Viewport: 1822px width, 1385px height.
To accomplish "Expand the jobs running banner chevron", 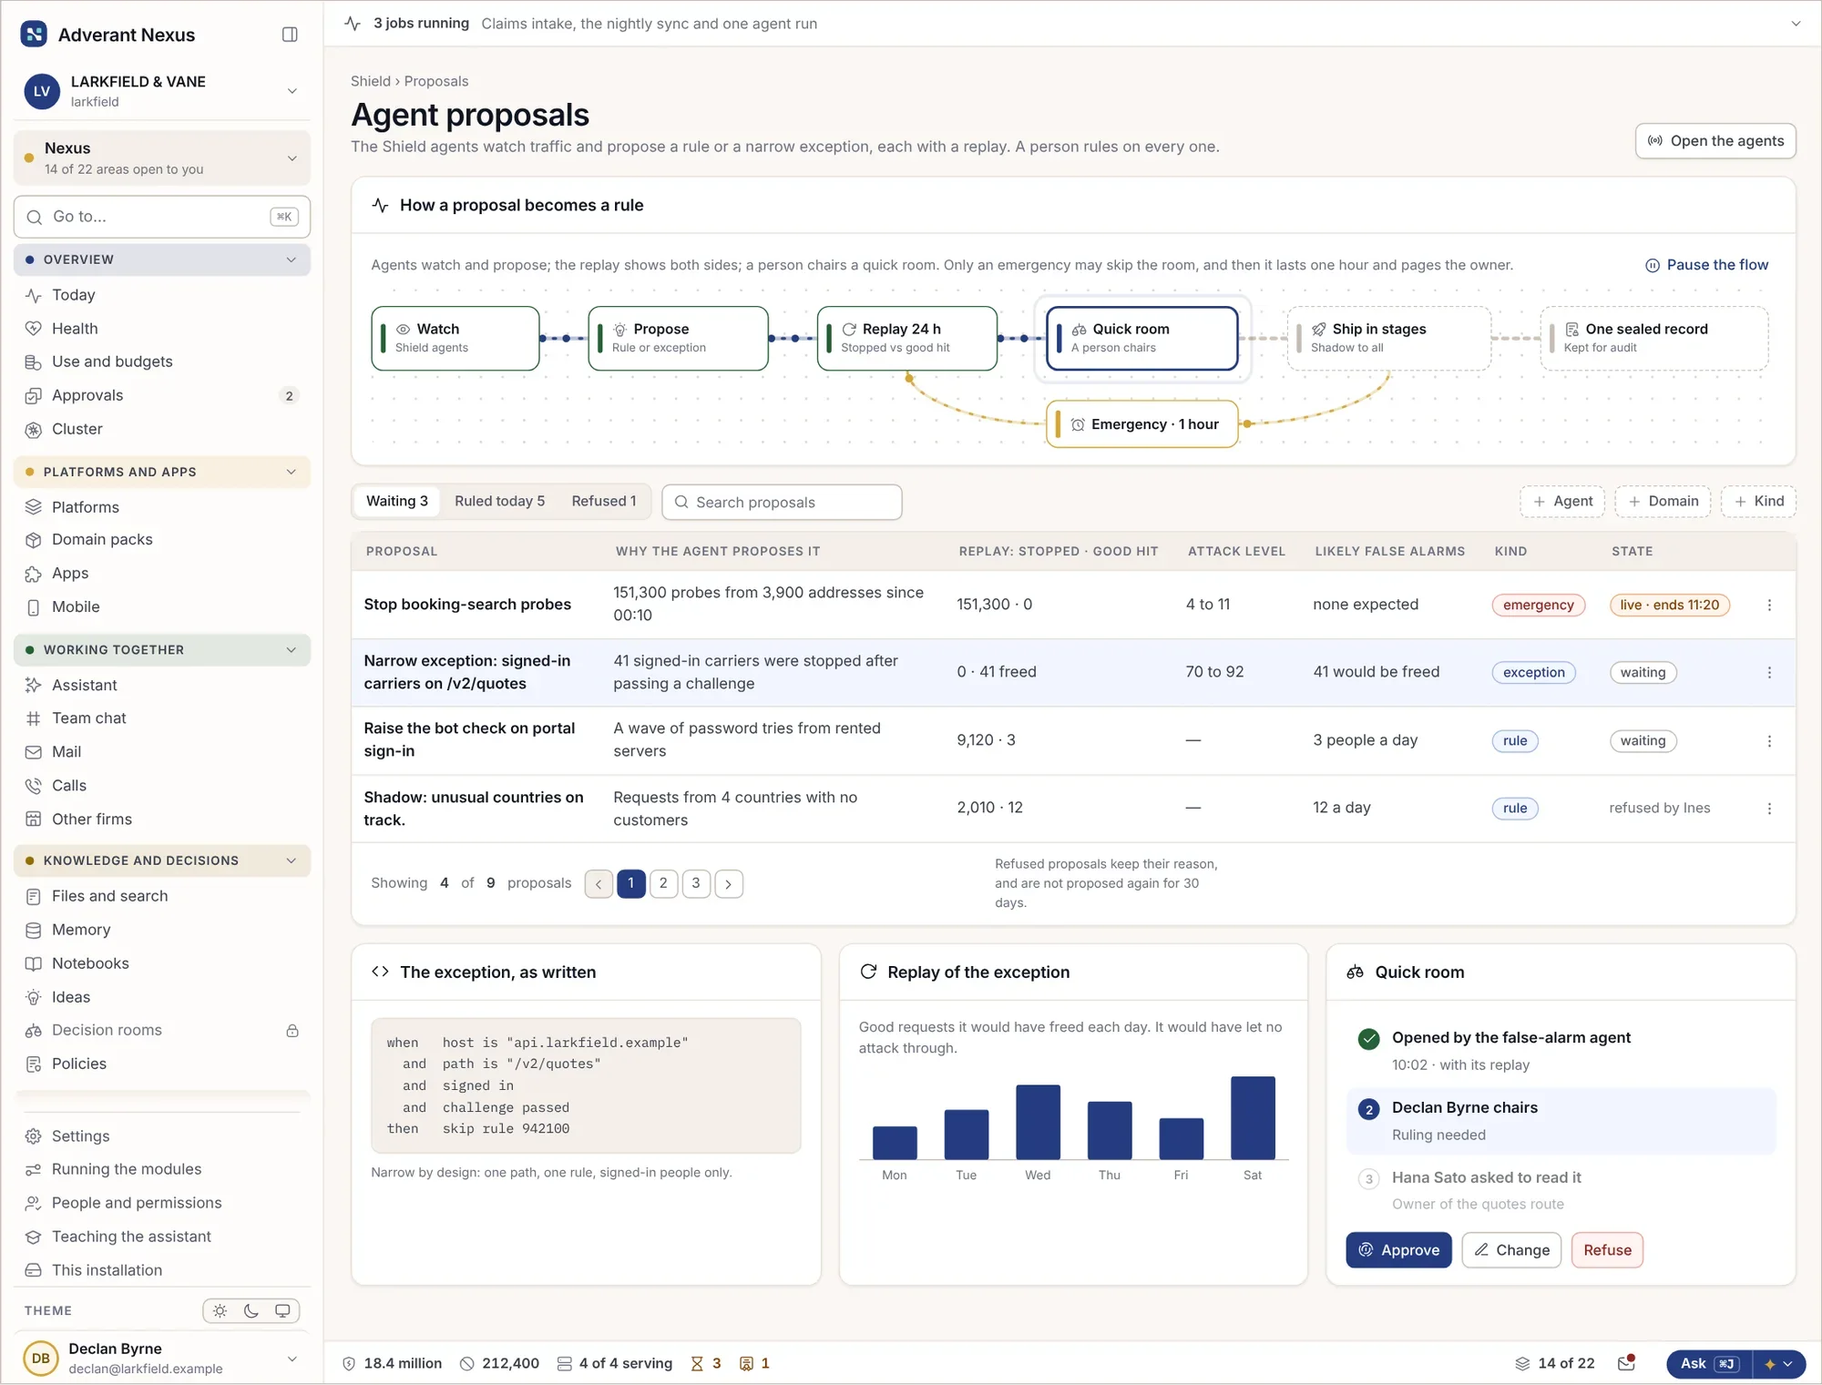I will [1796, 24].
